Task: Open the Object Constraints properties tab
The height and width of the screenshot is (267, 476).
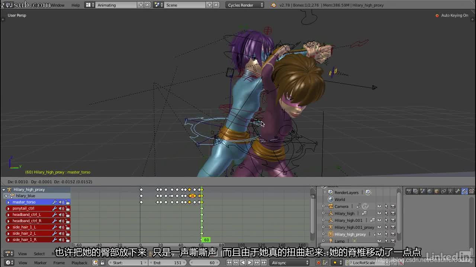Action: (x=444, y=191)
